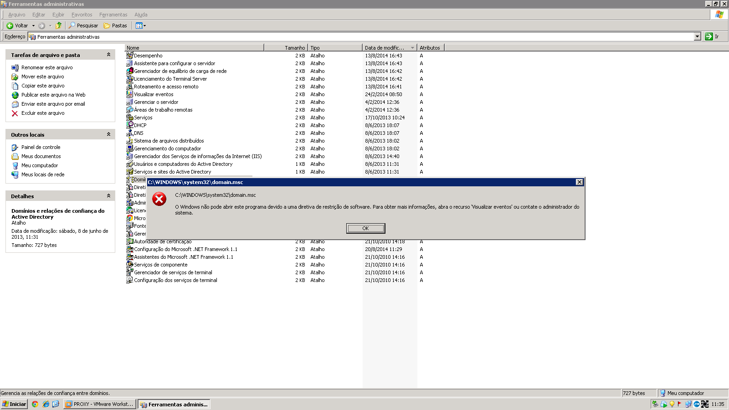729x410 pixels.
Task: Launch Internet Explorer from quick launch
Action: click(x=46, y=404)
